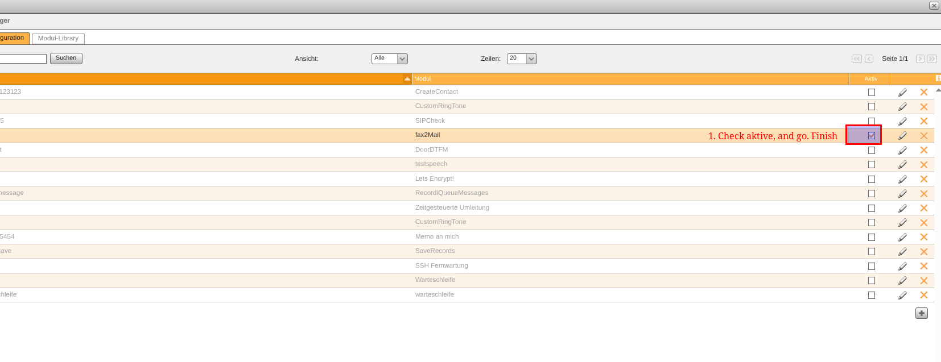Go to the next page arrow
Screen dimensions: 941x362
pyautogui.click(x=919, y=59)
